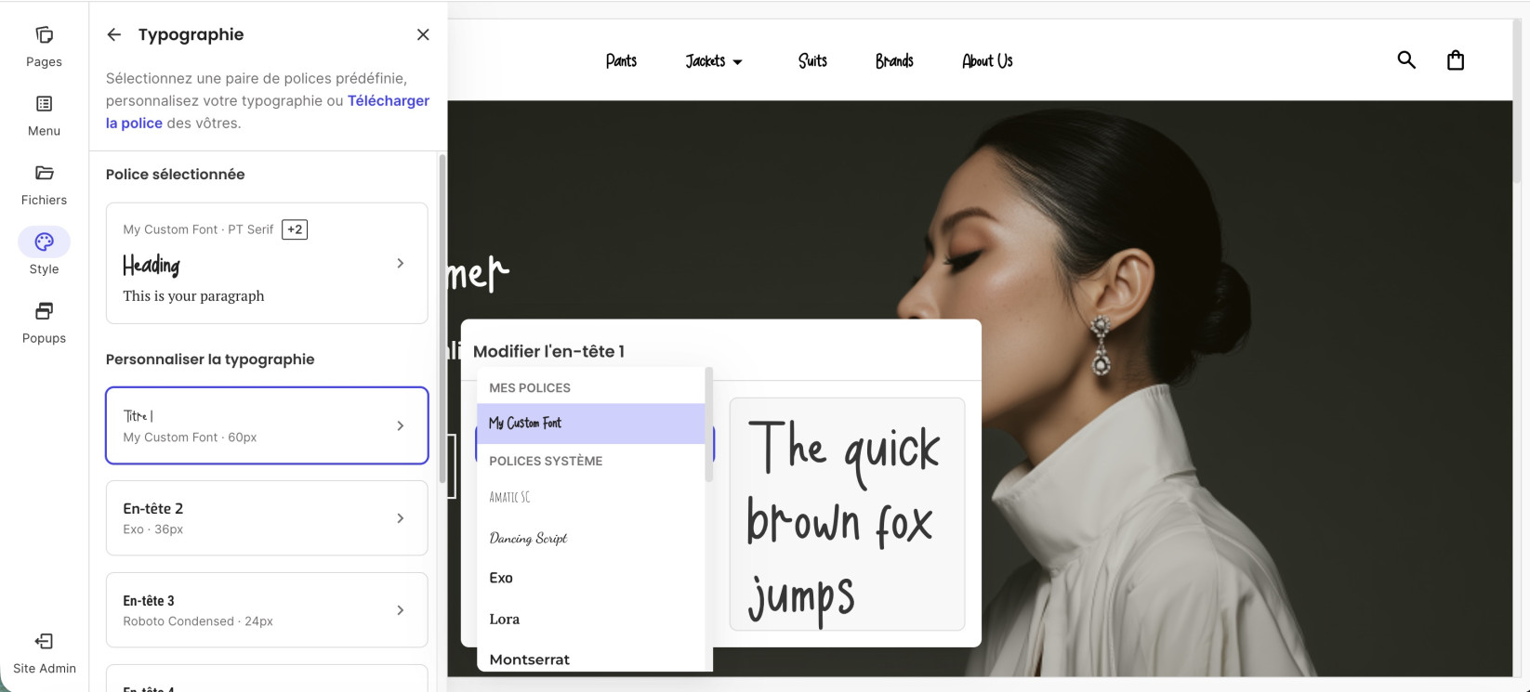The image size is (1530, 692).
Task: Click the Police sélectionnée heading text
Action: click(x=176, y=174)
